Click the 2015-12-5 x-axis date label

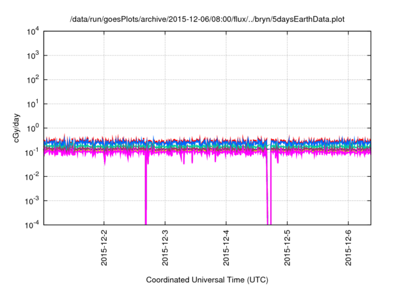tap(287, 248)
